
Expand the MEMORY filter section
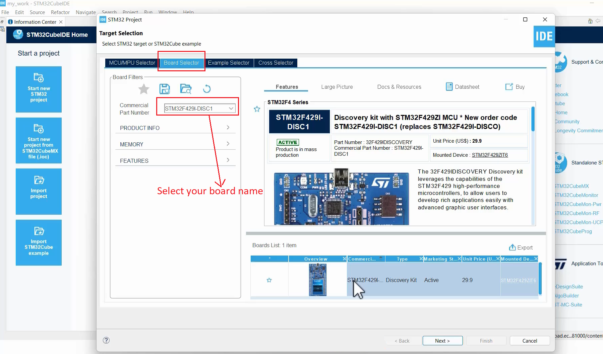click(x=175, y=144)
